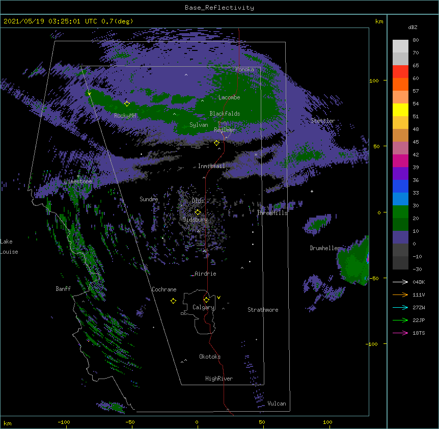Select the ThreeHills label
Screen dimensions: 439x429
click(x=272, y=213)
